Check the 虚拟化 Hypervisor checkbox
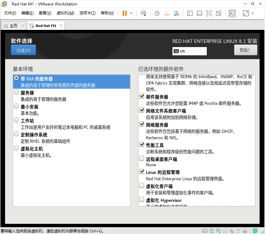 pyautogui.click(x=142, y=200)
